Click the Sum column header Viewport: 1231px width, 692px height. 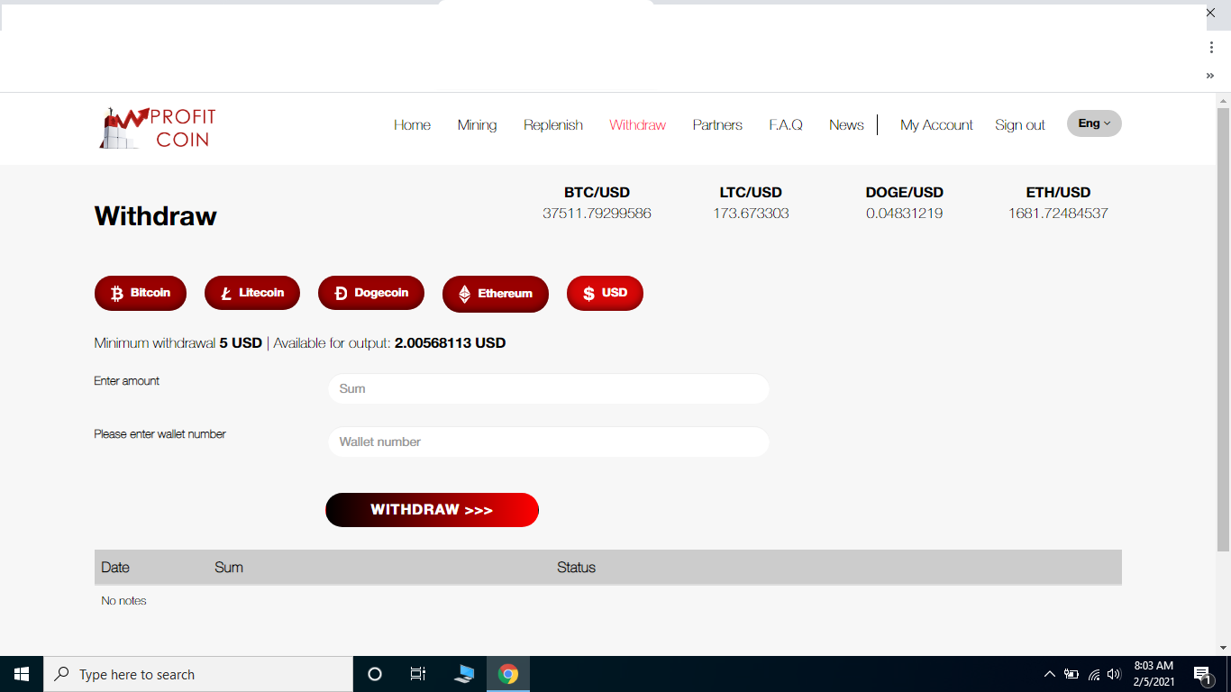click(229, 568)
